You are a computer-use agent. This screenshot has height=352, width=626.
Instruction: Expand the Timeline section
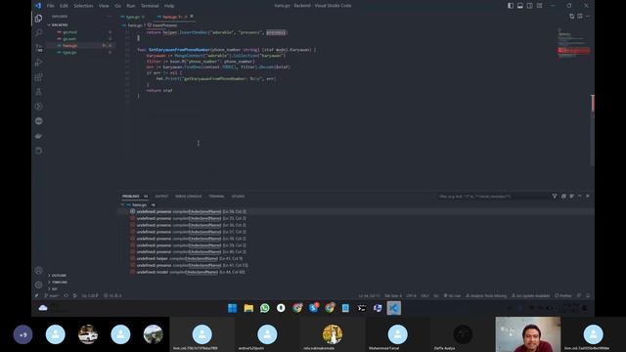pos(59,283)
